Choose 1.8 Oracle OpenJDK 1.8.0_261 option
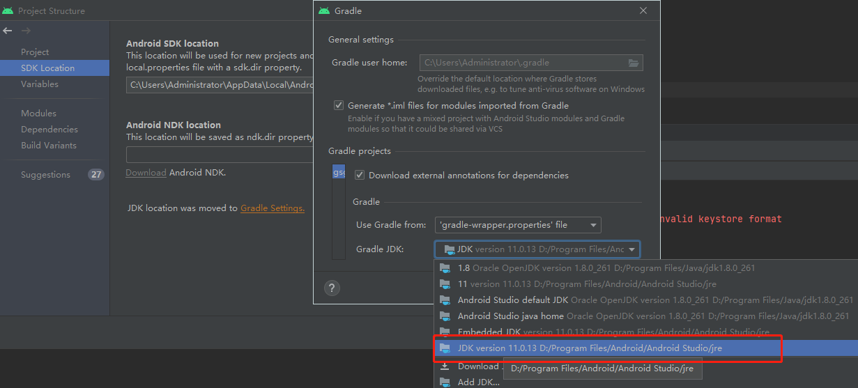The height and width of the screenshot is (388, 858). [x=645, y=268]
